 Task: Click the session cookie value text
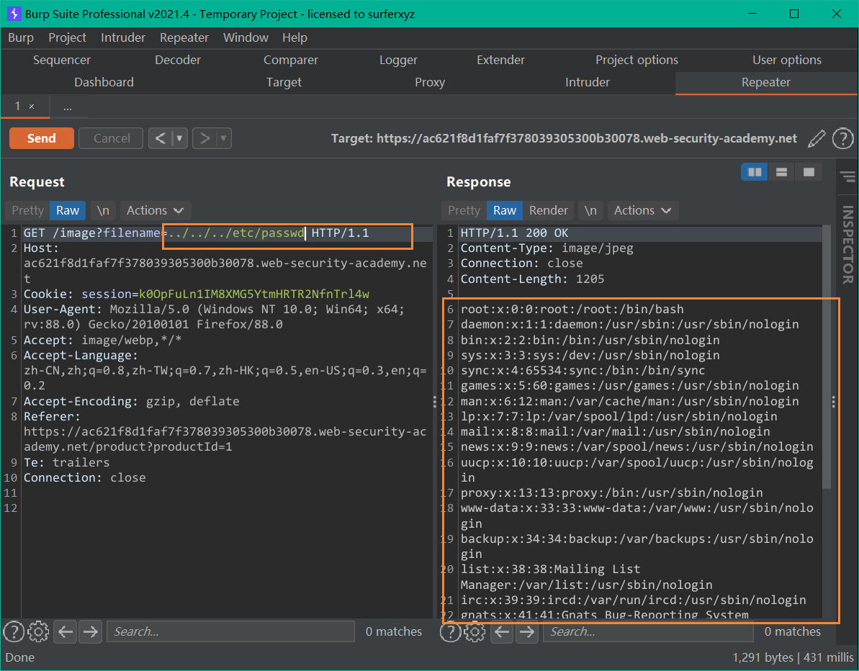point(254,294)
